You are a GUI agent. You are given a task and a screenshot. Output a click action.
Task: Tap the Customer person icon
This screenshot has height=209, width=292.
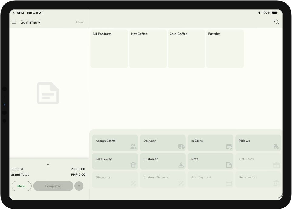coord(181,165)
